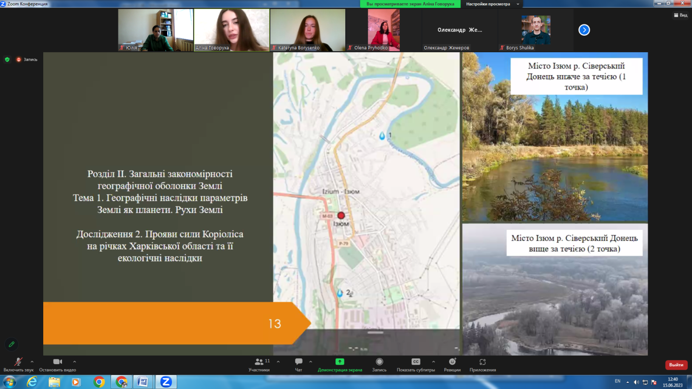Show next participants with blue arrow
Image resolution: width=692 pixels, height=389 pixels.
(584, 30)
